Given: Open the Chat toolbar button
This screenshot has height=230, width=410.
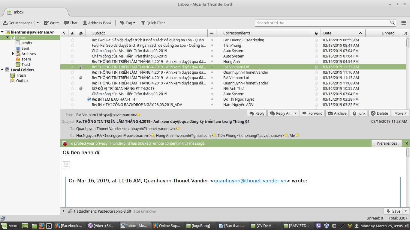Looking at the screenshot, I should click(71, 23).
